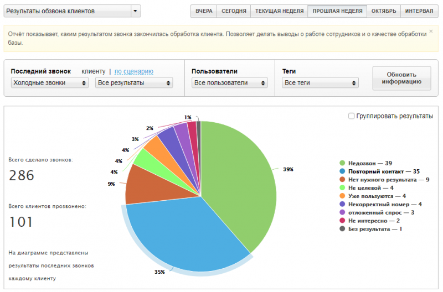Image resolution: width=443 pixels, height=292 pixels.
Task: Select Нет нужного результата legend entry
Action: coord(383,180)
